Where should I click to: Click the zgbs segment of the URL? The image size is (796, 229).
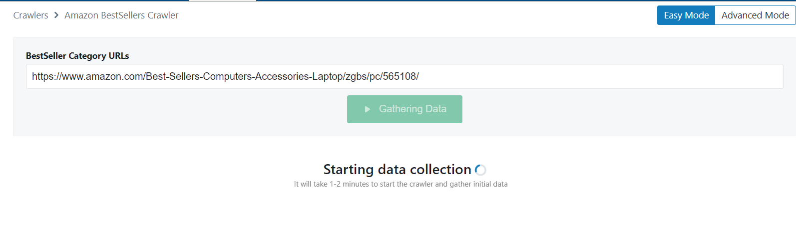click(x=356, y=76)
